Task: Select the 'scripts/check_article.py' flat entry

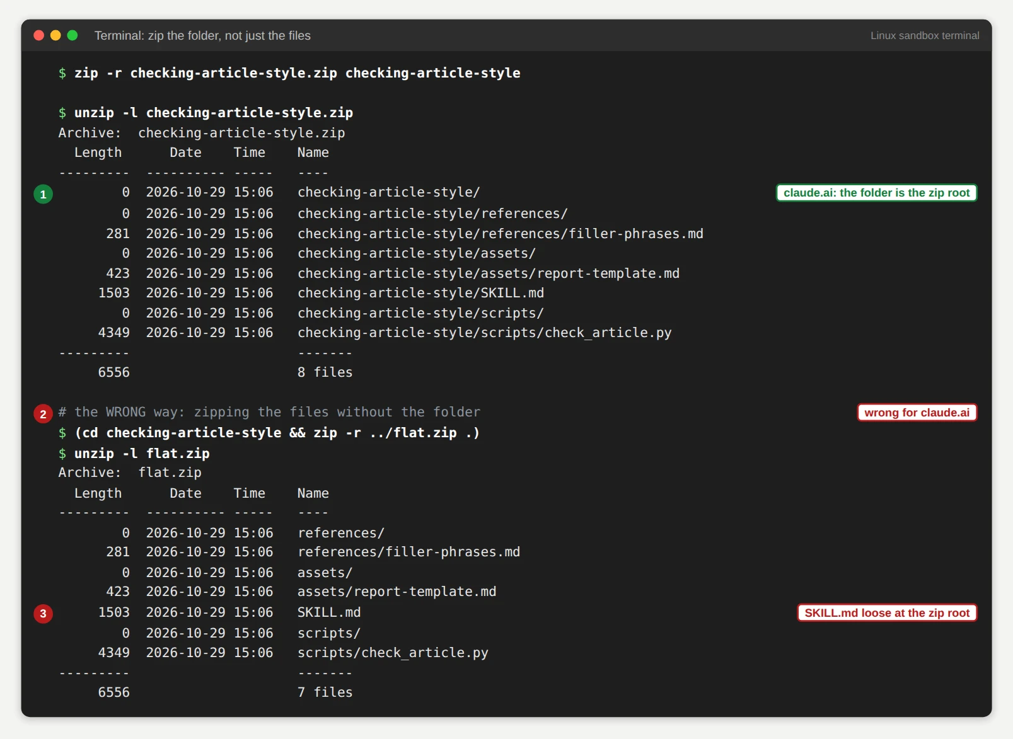Action: [393, 653]
